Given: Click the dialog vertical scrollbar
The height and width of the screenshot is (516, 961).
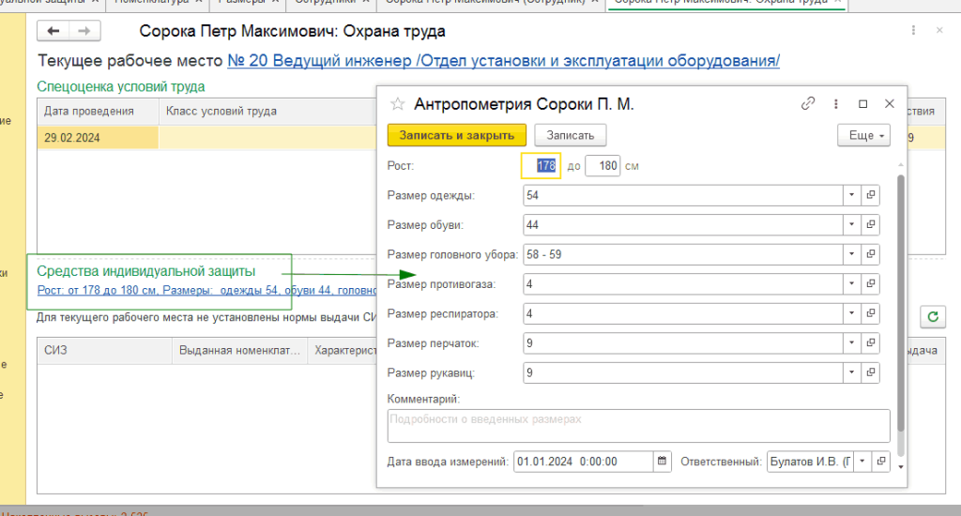Looking at the screenshot, I should click(900, 303).
